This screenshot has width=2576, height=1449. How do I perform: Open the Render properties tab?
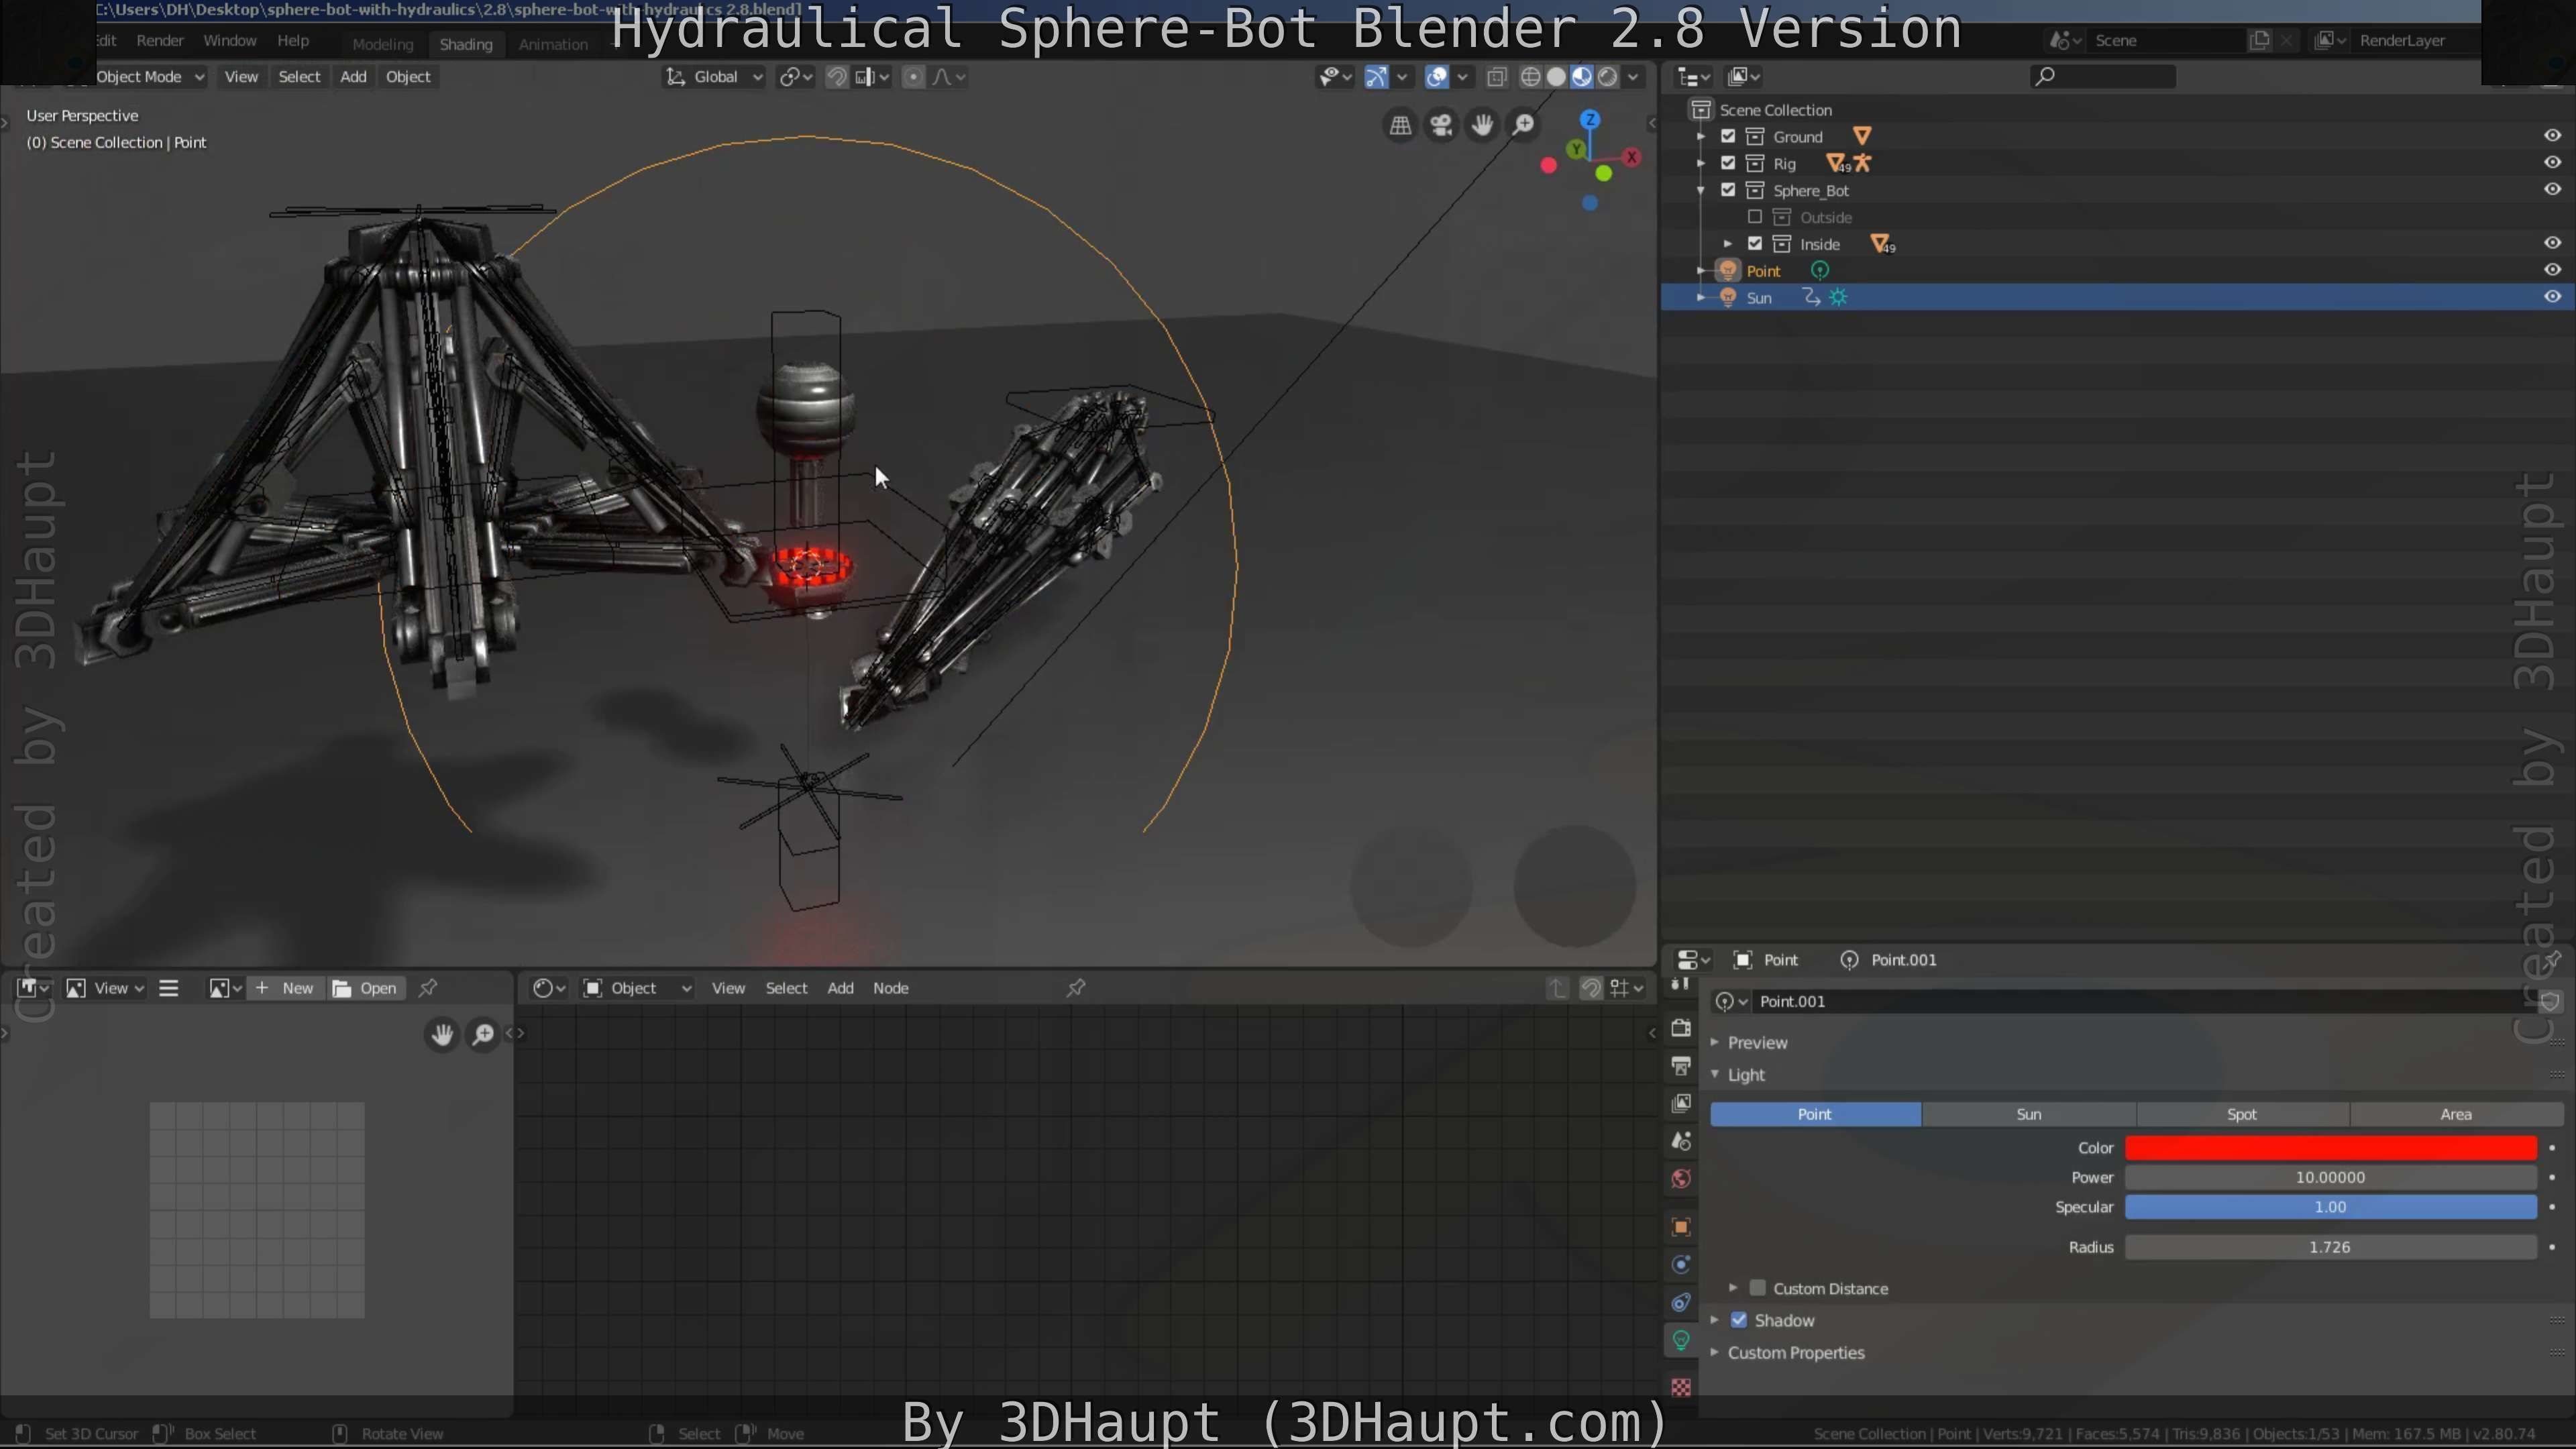point(1681,1028)
